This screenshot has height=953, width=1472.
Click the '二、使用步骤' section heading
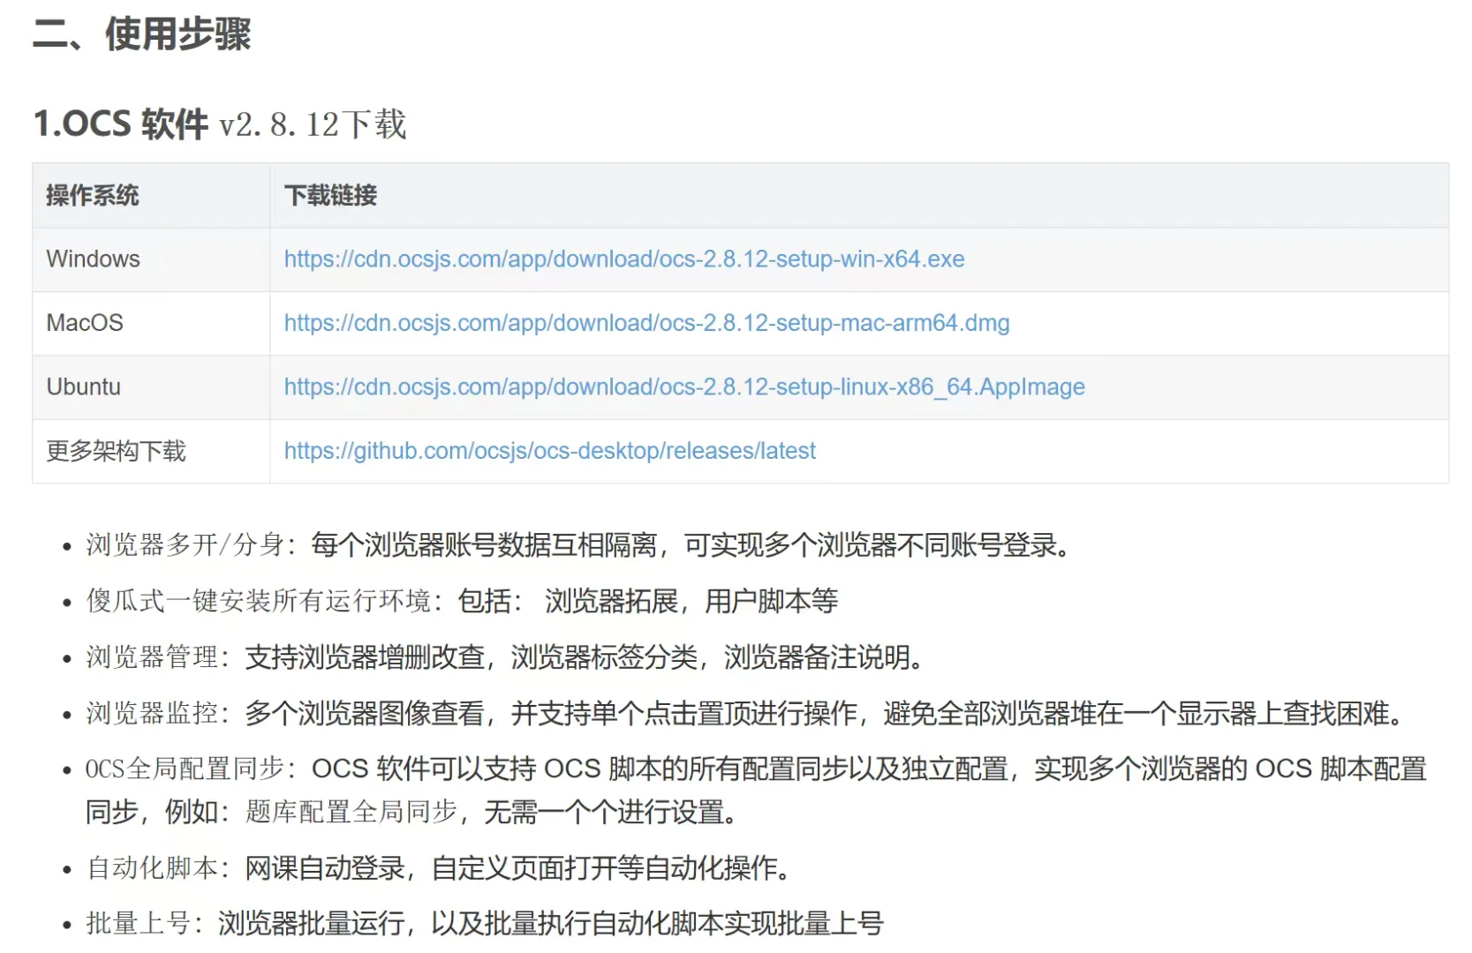(142, 34)
